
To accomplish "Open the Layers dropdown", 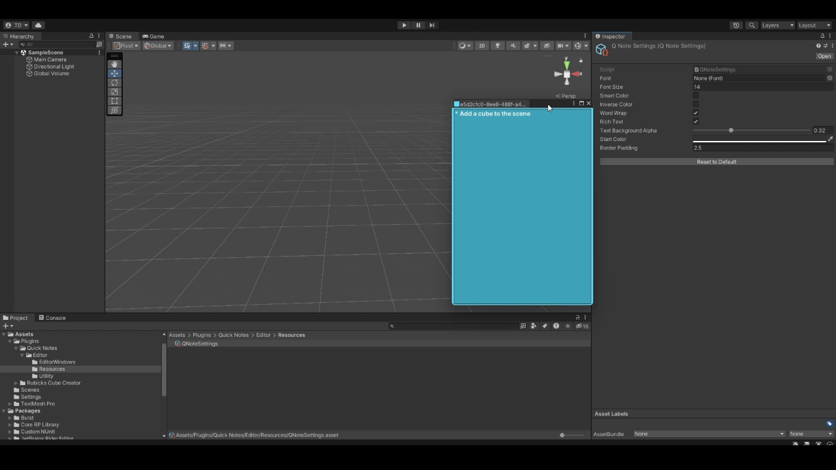I will [778, 25].
